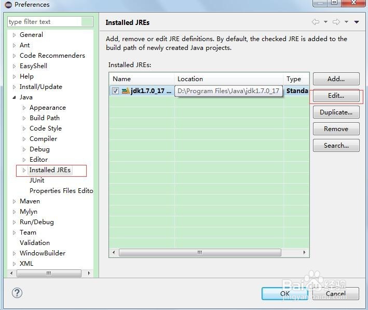Image resolution: width=368 pixels, height=310 pixels.
Task: Expand the Build Path node
Action: [24, 118]
